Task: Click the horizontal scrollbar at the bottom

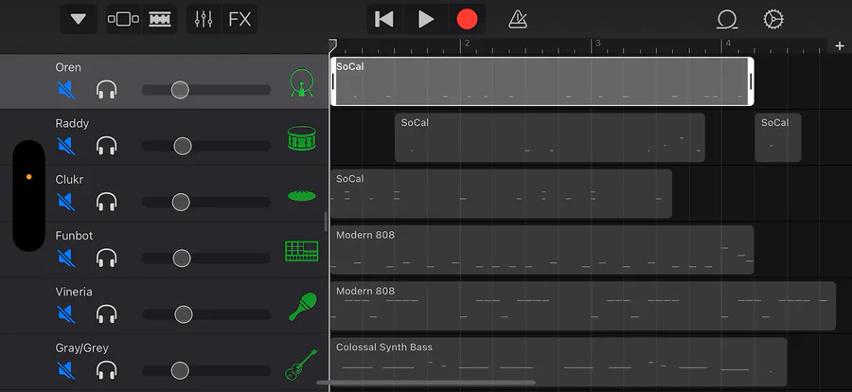Action: [x=426, y=383]
